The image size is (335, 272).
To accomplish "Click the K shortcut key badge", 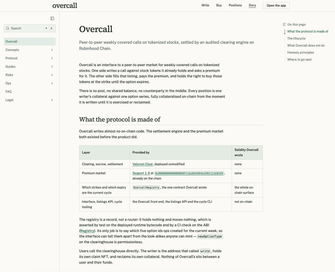I will pos(52,28).
